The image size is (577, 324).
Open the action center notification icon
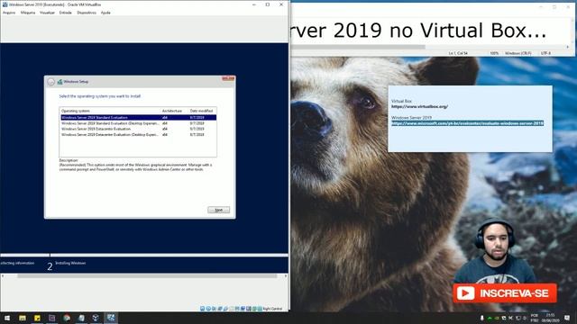(x=567, y=318)
